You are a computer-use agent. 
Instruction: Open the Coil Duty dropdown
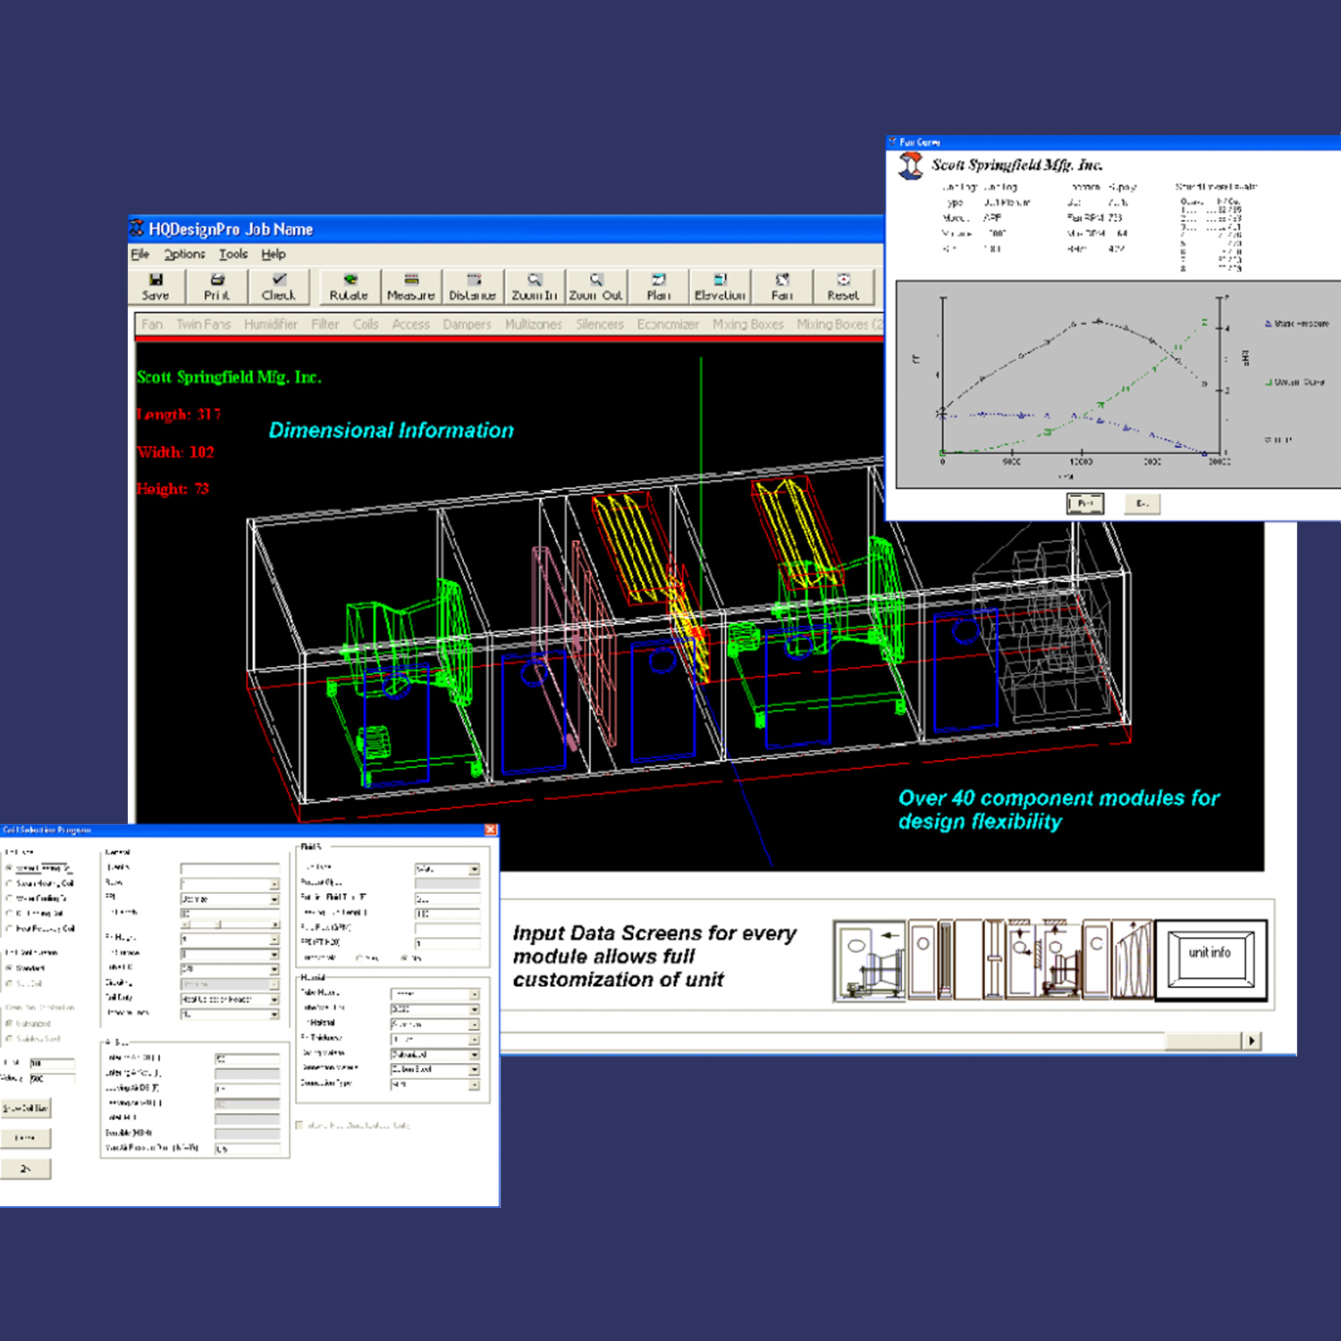tap(274, 999)
